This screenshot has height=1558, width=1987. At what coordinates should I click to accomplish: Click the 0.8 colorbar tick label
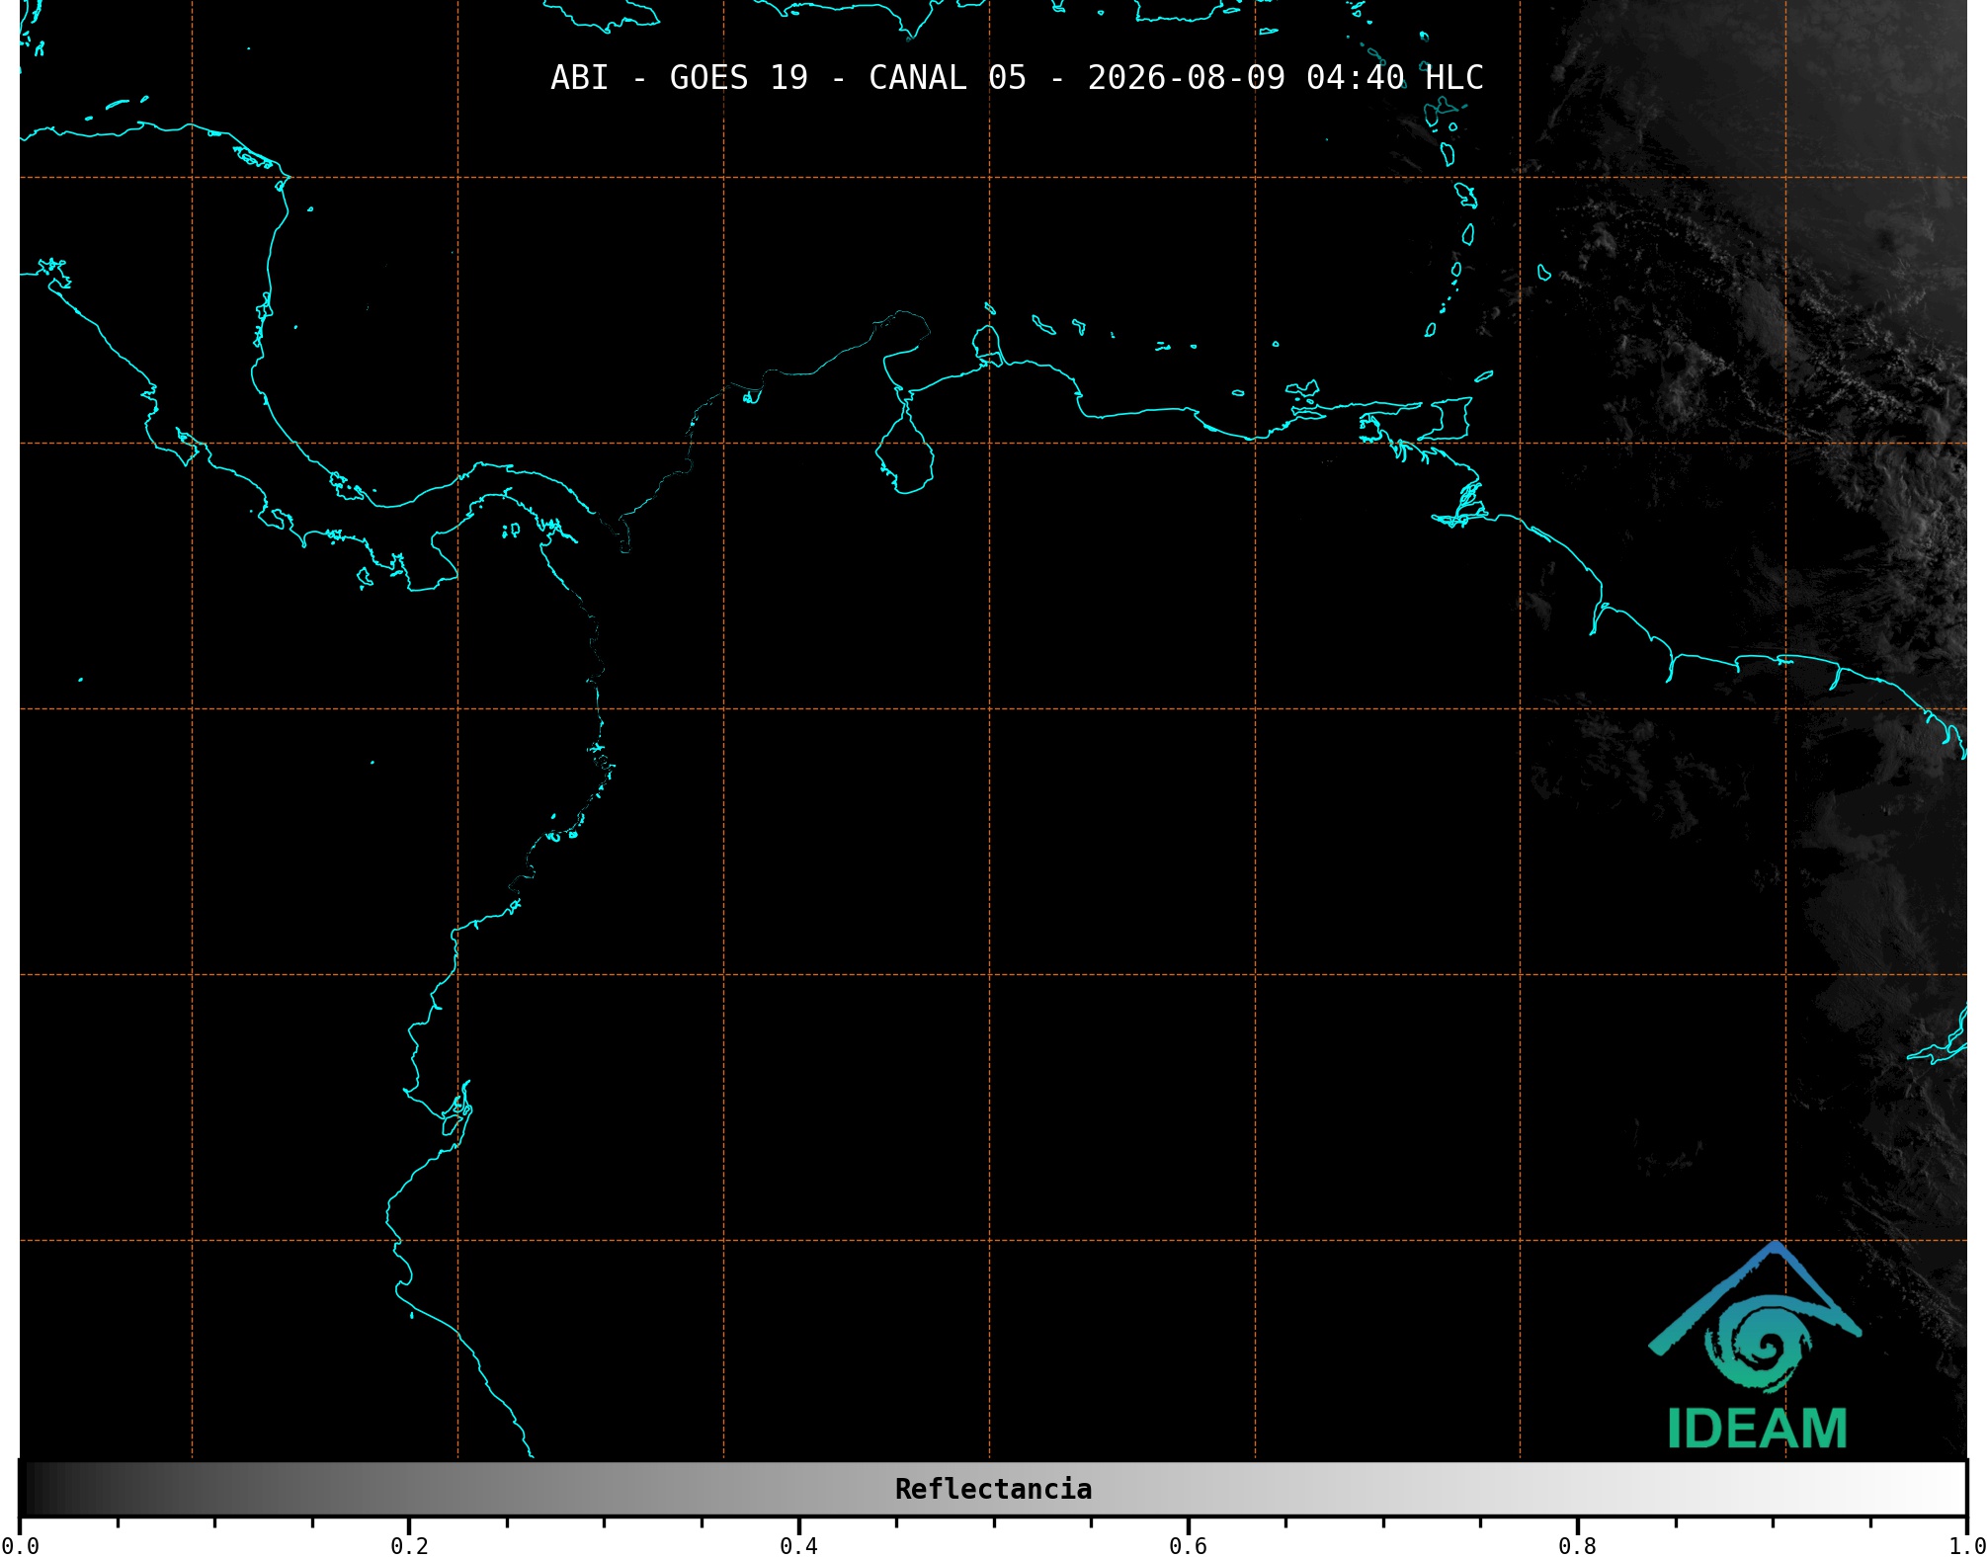[1577, 1546]
